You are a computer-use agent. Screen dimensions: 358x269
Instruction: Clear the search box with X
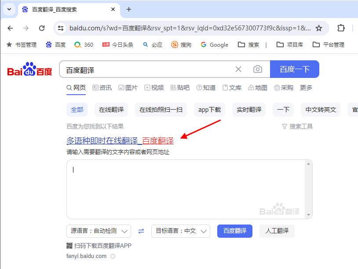[x=238, y=69]
